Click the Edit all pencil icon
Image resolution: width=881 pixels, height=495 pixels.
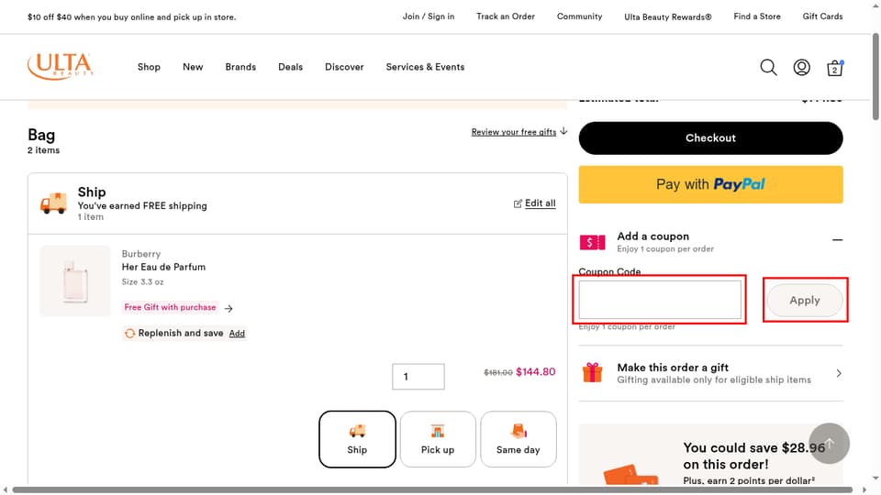(x=518, y=203)
